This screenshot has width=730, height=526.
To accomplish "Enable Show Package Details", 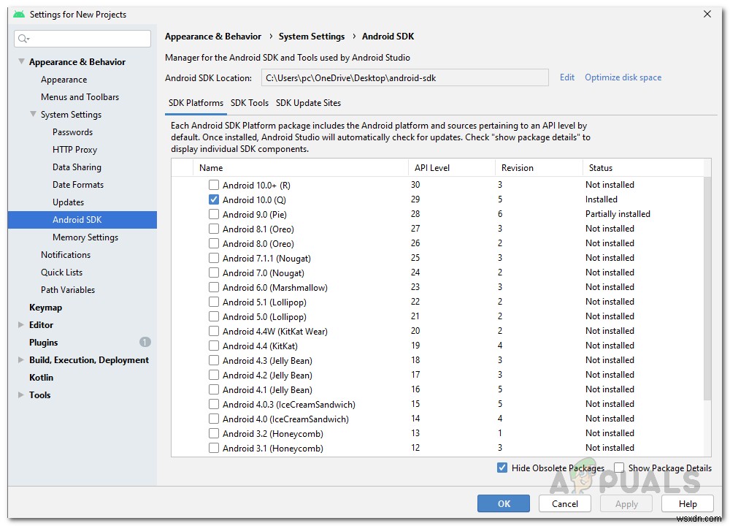I will tap(619, 468).
